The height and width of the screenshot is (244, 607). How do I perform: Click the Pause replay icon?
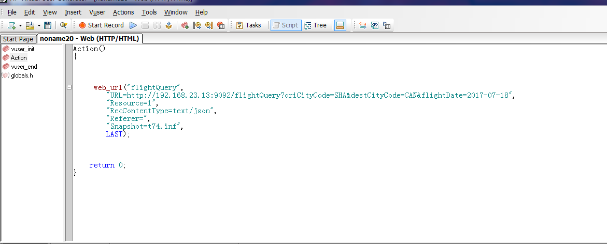point(157,25)
